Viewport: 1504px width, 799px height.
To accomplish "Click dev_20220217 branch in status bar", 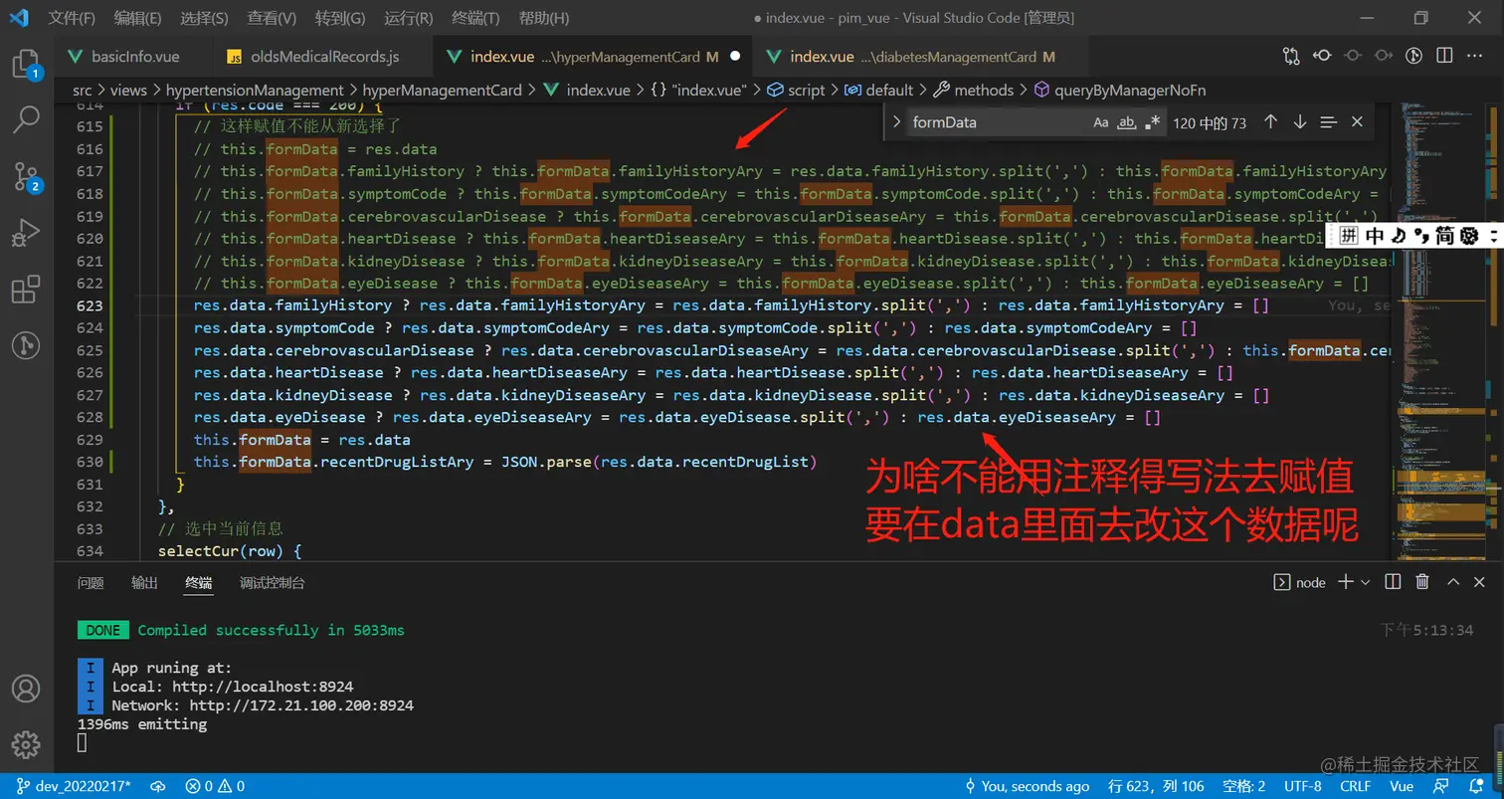I will click(x=73, y=786).
